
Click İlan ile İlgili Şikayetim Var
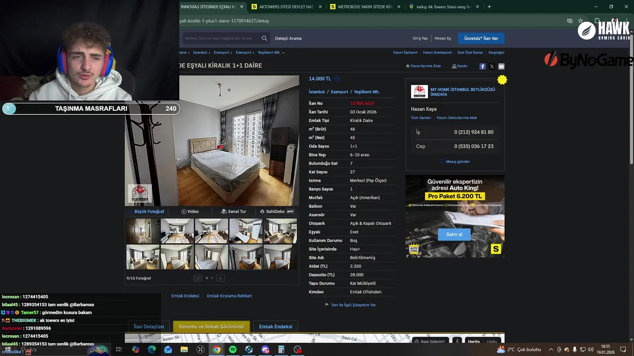(350, 305)
